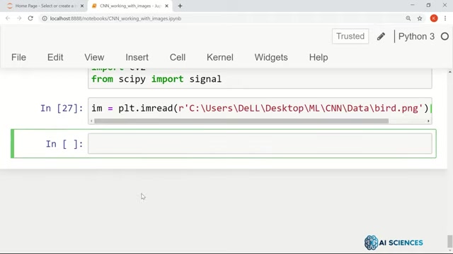Close the Home Page browser tab
This screenshot has width=453, height=254.
click(x=82, y=6)
